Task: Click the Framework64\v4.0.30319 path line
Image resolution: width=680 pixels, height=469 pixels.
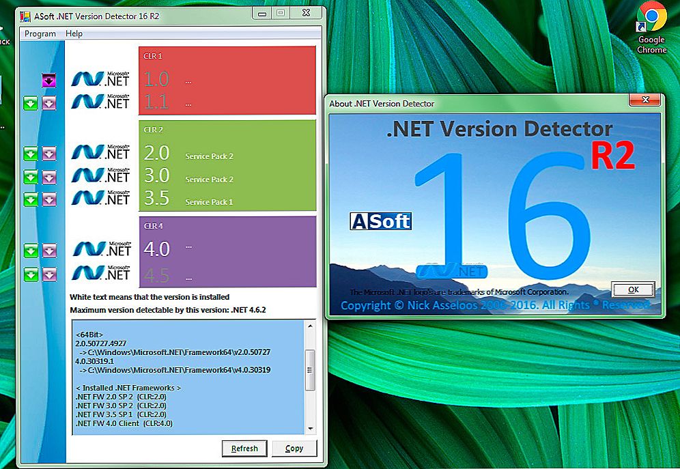Action: (175, 370)
